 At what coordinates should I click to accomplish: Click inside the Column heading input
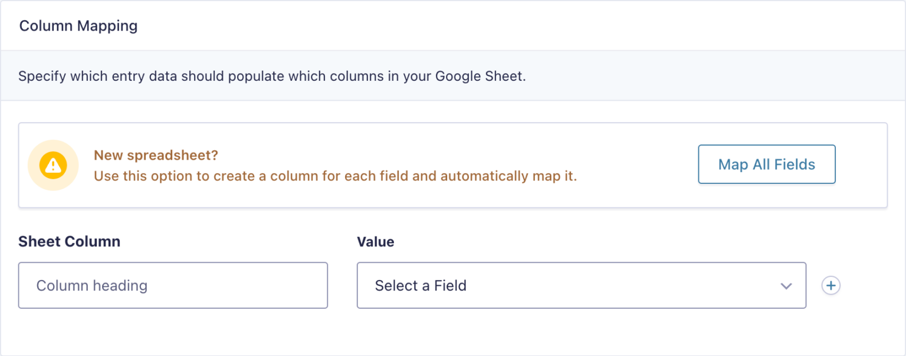[x=173, y=285]
